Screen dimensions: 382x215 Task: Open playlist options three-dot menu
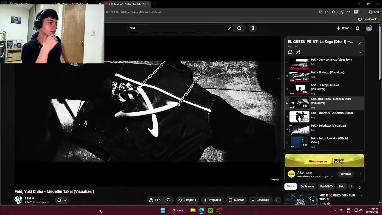(x=359, y=52)
